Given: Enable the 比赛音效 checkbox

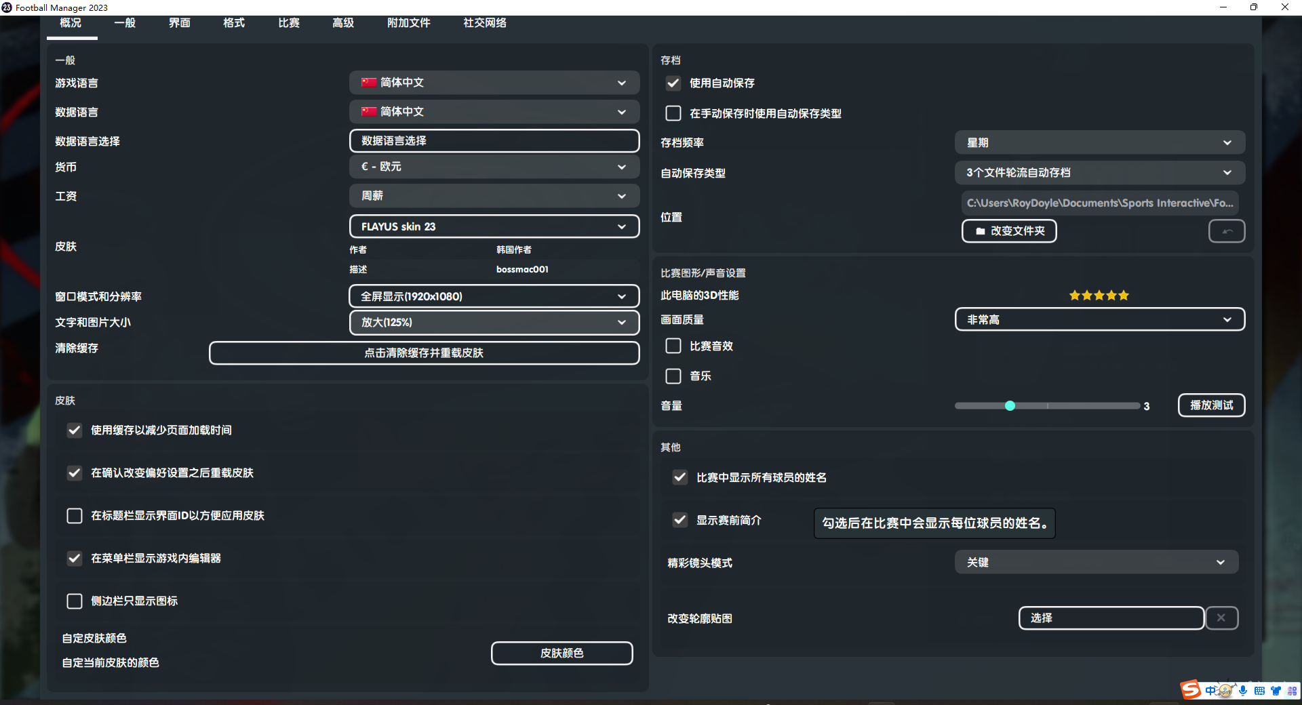Looking at the screenshot, I should click(673, 346).
